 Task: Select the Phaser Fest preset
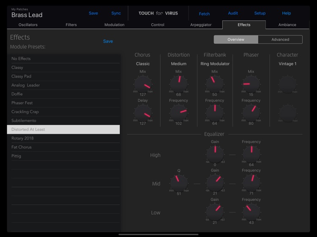[63, 103]
